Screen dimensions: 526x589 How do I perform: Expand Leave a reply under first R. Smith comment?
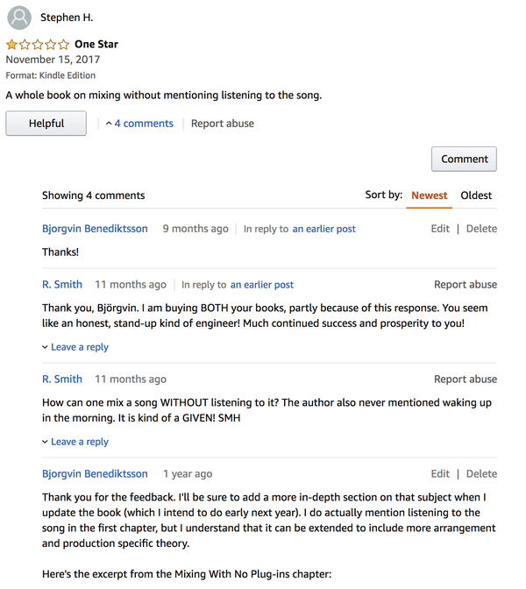[75, 347]
